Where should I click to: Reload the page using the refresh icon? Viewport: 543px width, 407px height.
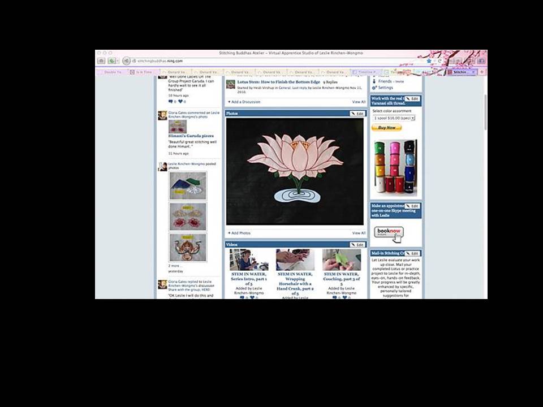(440, 61)
